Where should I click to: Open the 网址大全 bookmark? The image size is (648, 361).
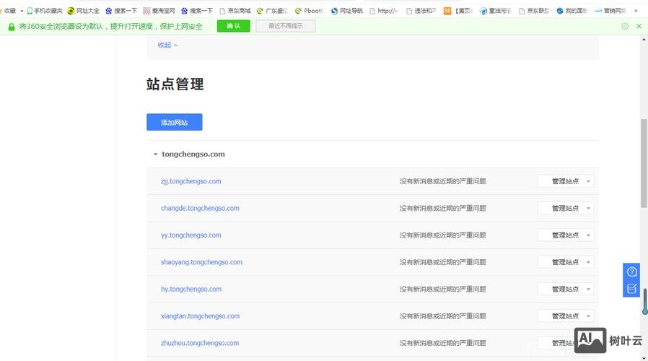click(x=84, y=11)
